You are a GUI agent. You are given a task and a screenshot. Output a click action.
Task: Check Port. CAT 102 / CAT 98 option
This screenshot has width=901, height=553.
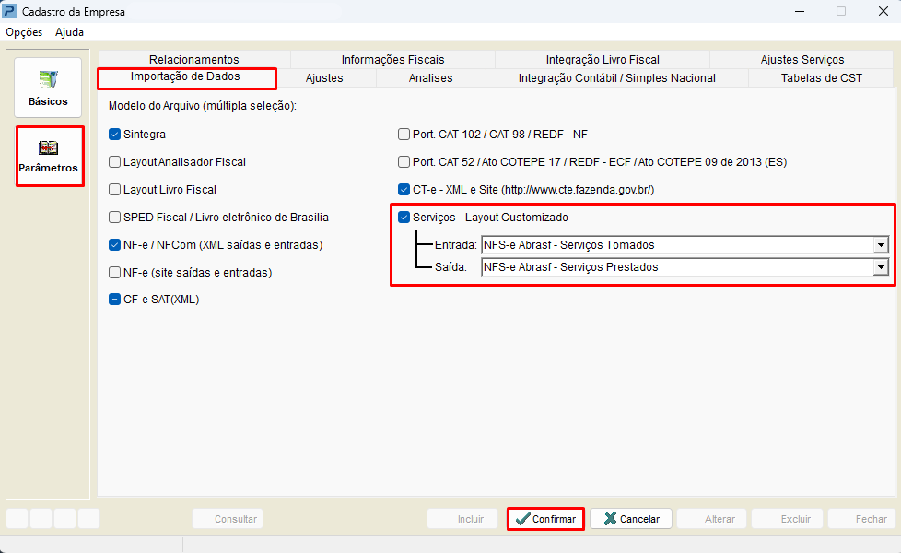click(404, 135)
